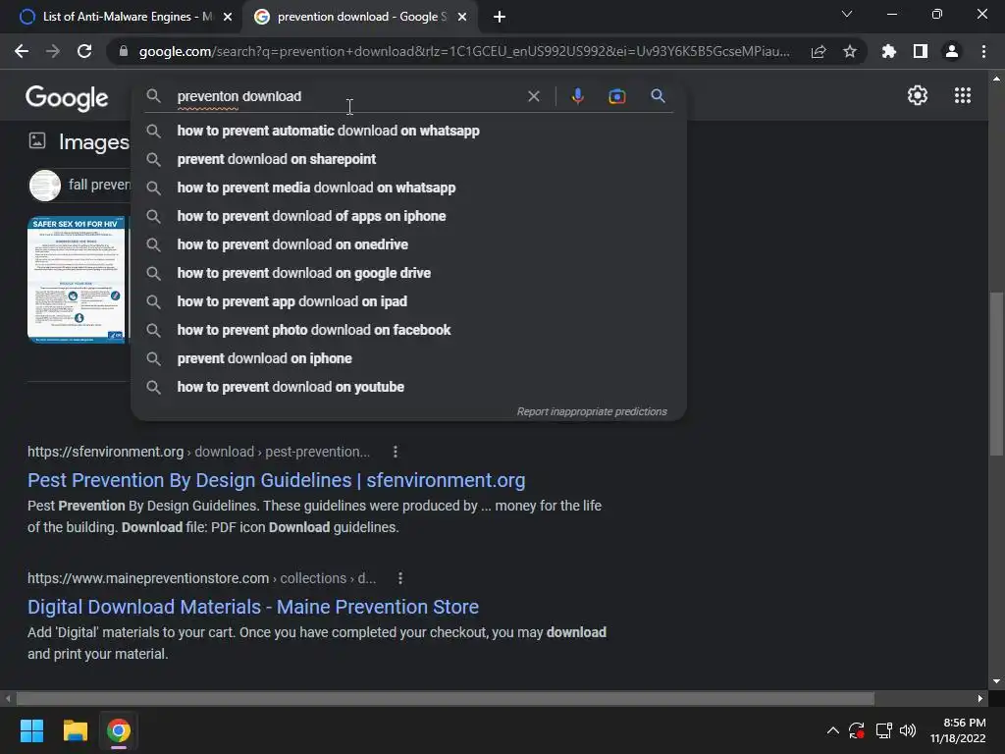The width and height of the screenshot is (1005, 754).
Task: Open the tab search chevron
Action: (x=847, y=14)
